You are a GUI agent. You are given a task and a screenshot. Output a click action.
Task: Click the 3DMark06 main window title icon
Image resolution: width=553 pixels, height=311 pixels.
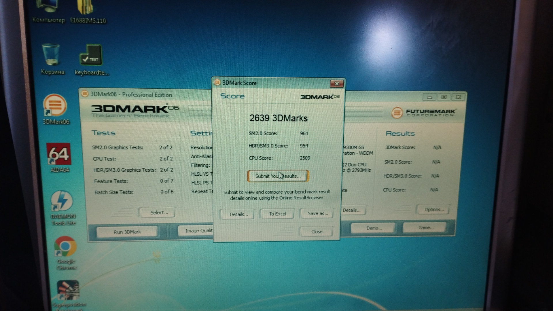[85, 94]
